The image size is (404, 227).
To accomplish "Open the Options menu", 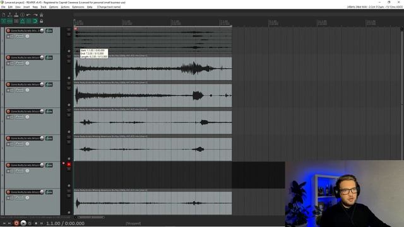I will (x=53, y=7).
